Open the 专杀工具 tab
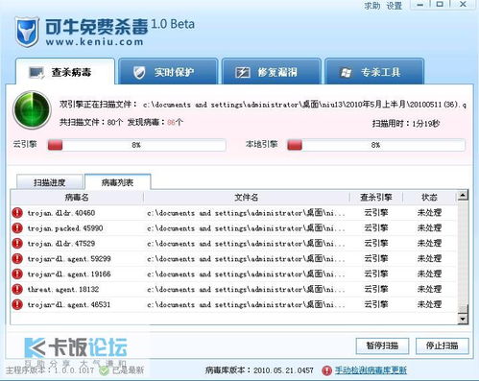The height and width of the screenshot is (381, 479). tap(374, 72)
